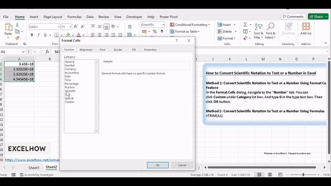Switch to the Insert ribbon tab
The image size is (331, 186).
[x=34, y=17]
